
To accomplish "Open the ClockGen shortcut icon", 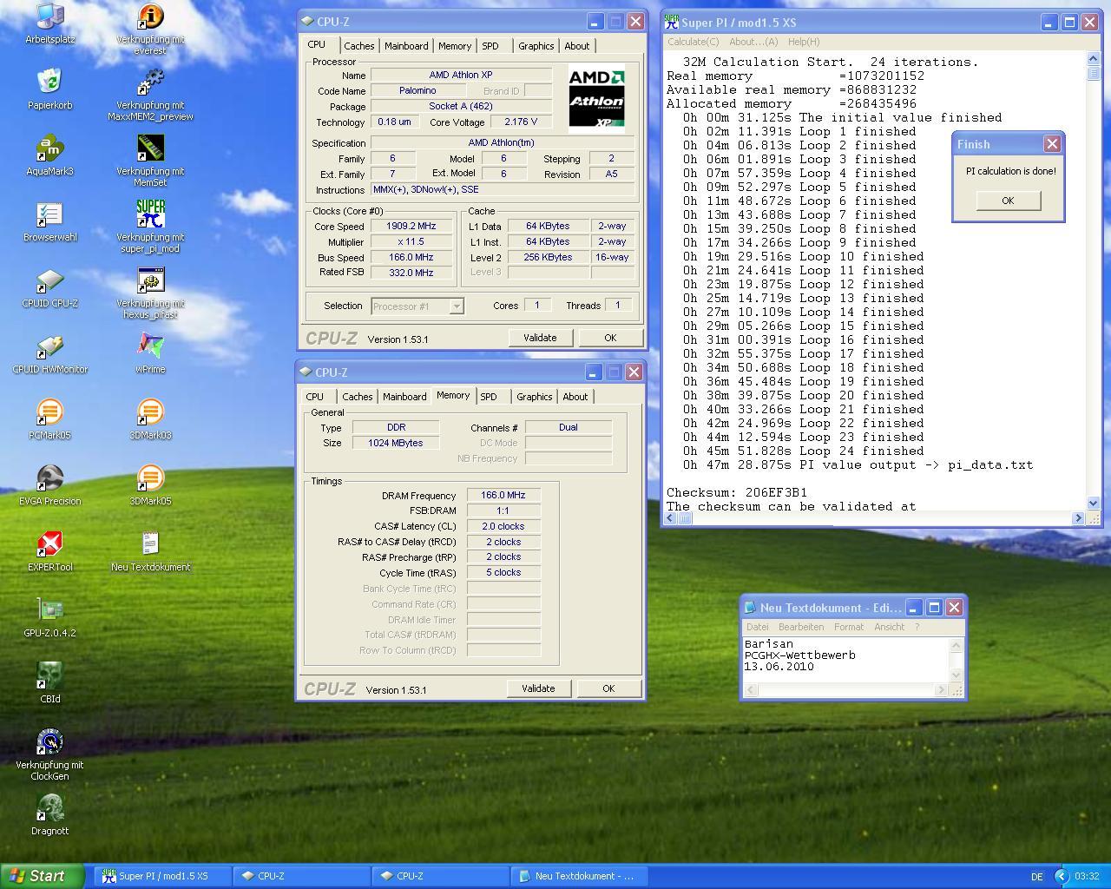I will [50, 754].
